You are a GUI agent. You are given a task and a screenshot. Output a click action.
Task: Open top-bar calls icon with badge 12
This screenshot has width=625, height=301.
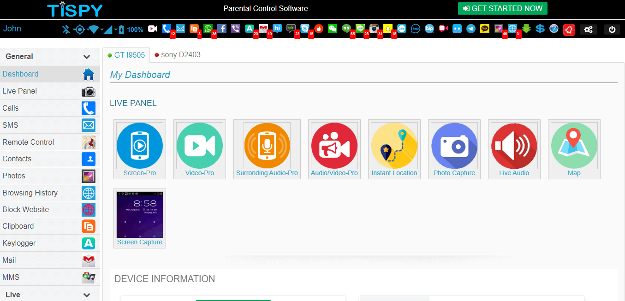[x=167, y=29]
